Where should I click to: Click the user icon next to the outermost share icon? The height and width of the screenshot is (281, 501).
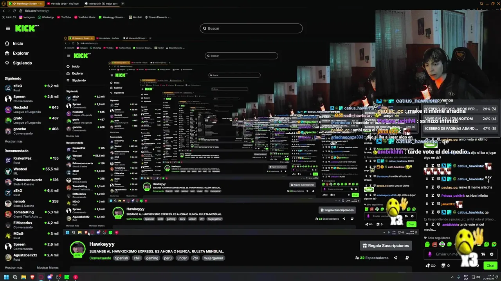pyautogui.click(x=407, y=258)
